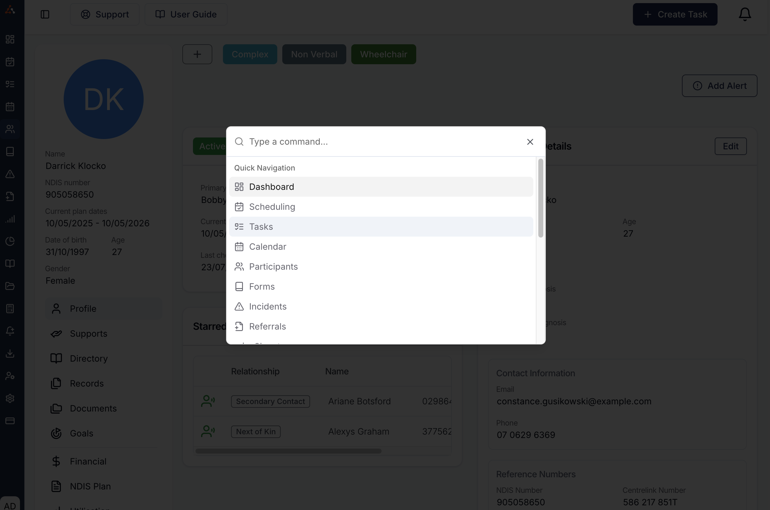Select Tasks in Quick Navigation

point(381,227)
